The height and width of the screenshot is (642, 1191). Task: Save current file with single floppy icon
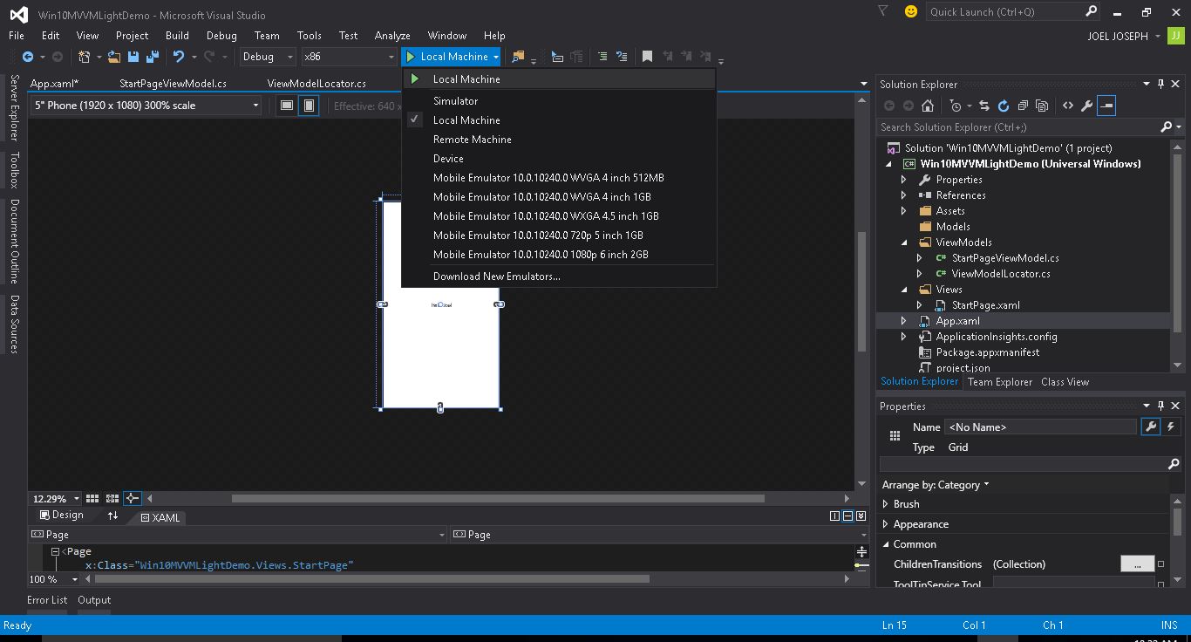point(133,57)
